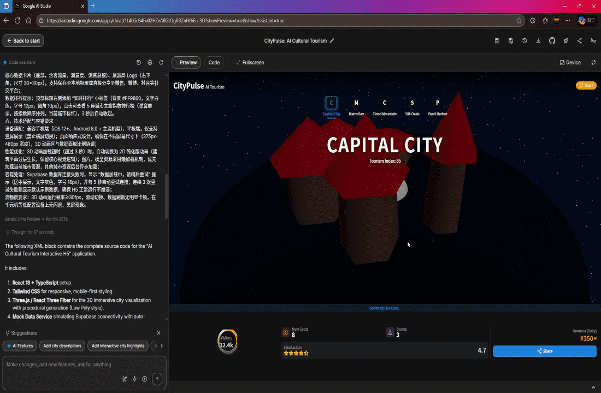
Task: Click the Updating Live Data status text
Action: (385, 308)
